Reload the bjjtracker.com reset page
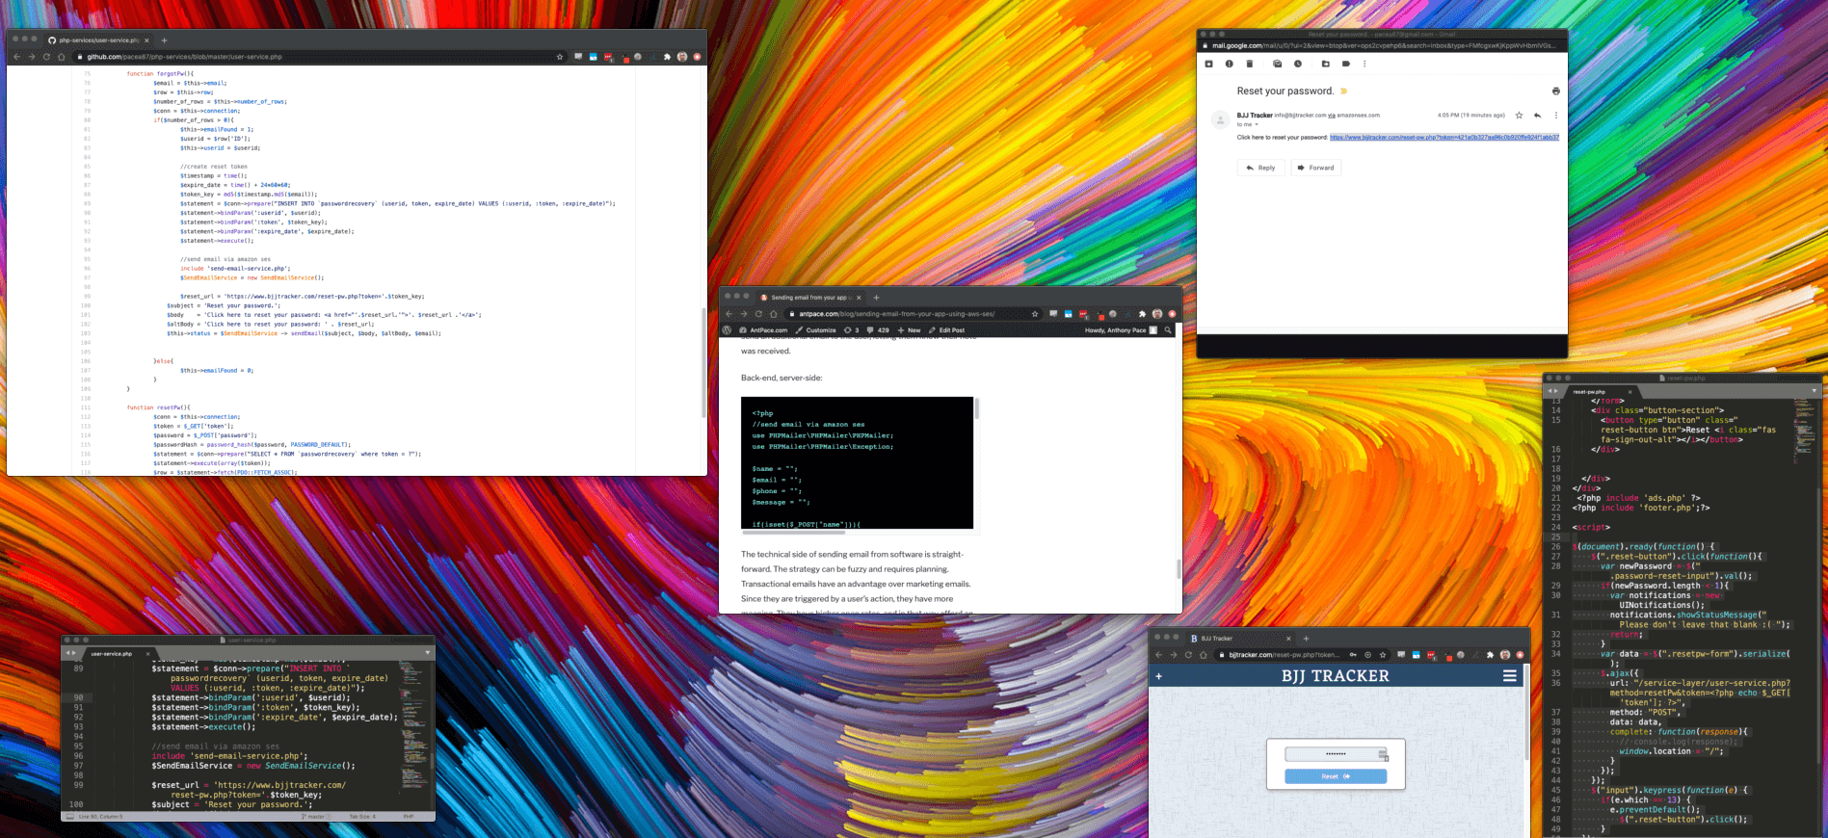Screen dimensions: 1828x838 click(x=1188, y=655)
